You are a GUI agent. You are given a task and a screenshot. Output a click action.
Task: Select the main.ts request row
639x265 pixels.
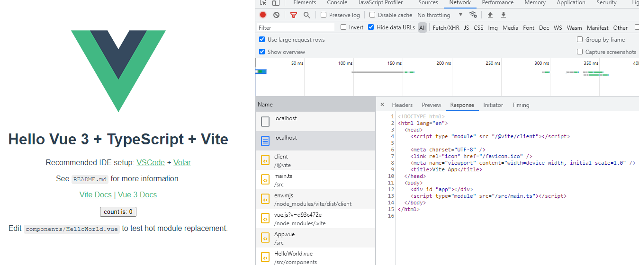(x=315, y=180)
